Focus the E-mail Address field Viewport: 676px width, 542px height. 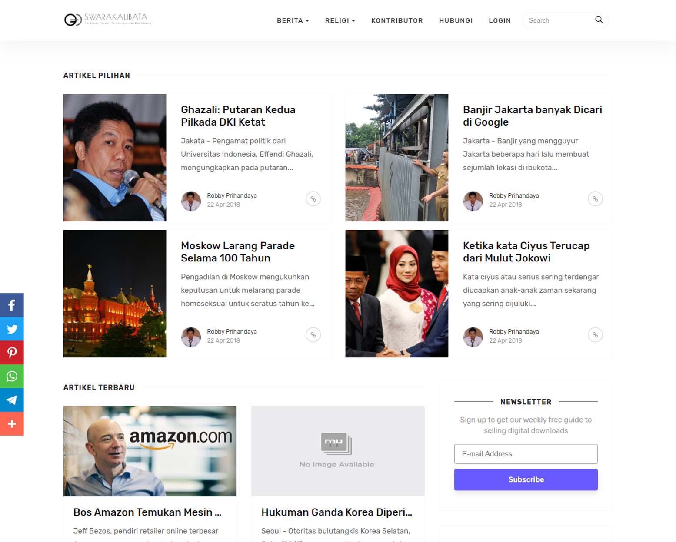click(x=526, y=454)
